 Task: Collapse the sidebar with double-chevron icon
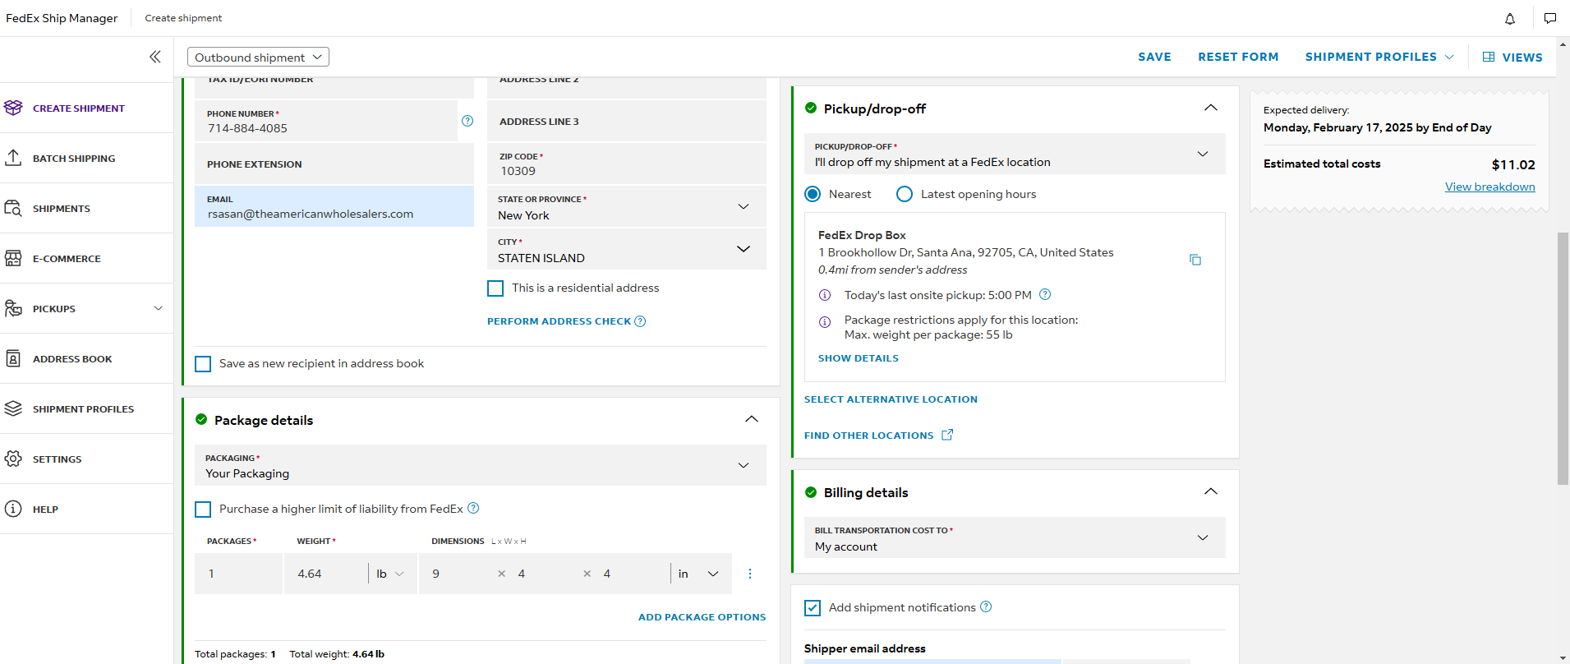pos(155,57)
